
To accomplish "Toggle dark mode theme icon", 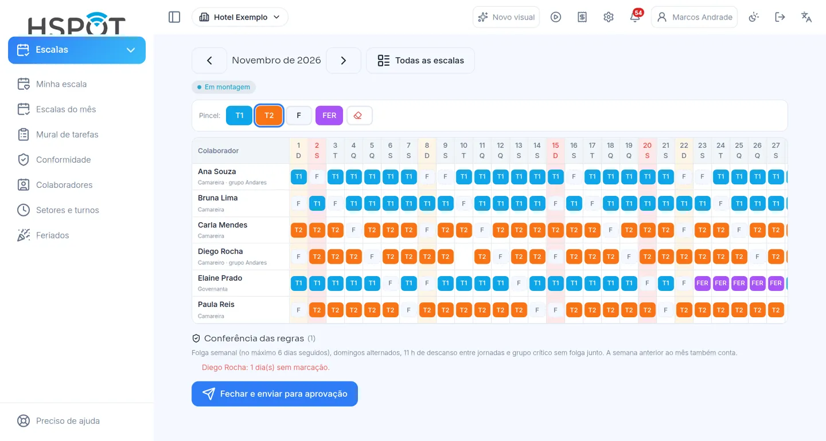I will coord(754,17).
